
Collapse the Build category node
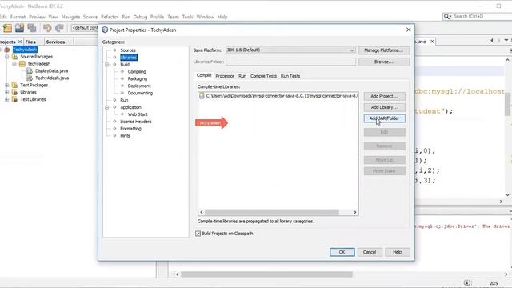pos(106,65)
